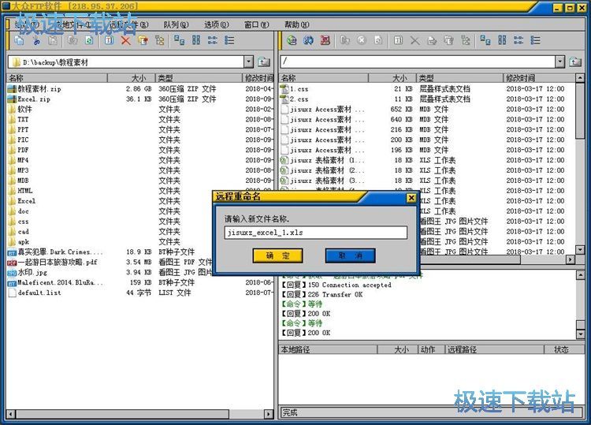Switch remote pane to large icons view
This screenshot has width=591, height=425.
(485, 40)
